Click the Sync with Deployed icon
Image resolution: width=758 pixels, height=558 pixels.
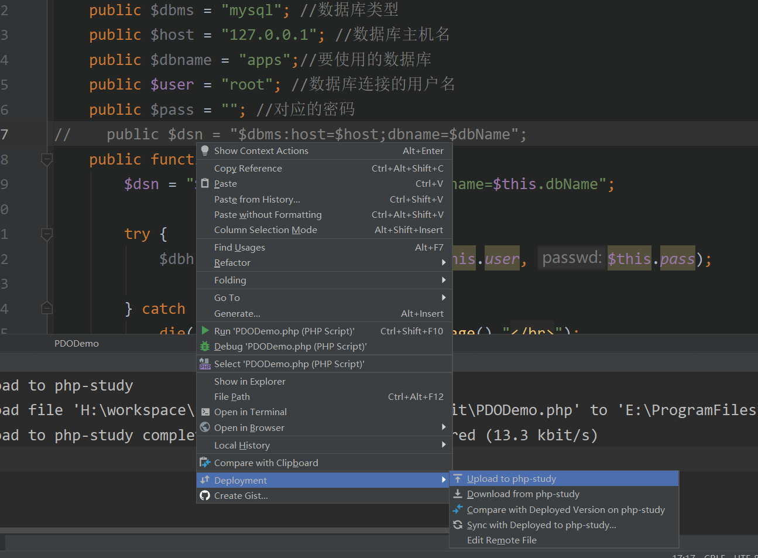[x=458, y=525]
